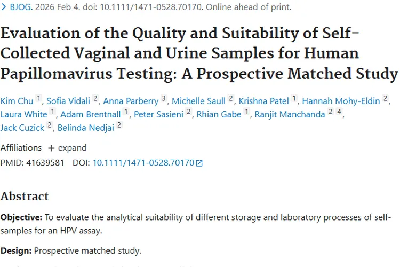400x267 pixels.
Task: Open author Rhian Gabe's link
Action: [x=219, y=114]
